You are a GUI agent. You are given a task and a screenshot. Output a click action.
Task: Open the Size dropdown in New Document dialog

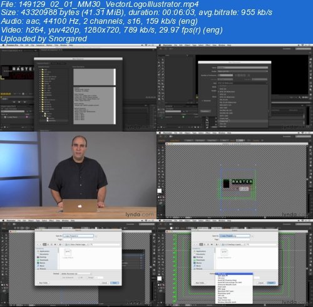(x=243, y=83)
